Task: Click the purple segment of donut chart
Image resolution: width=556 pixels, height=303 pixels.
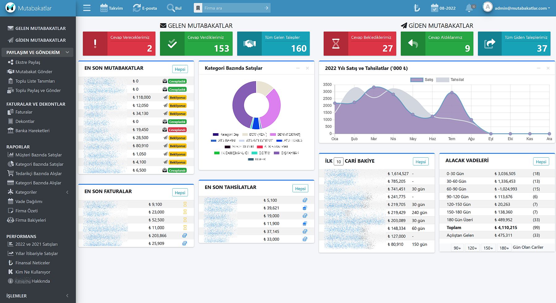Action: click(238, 105)
